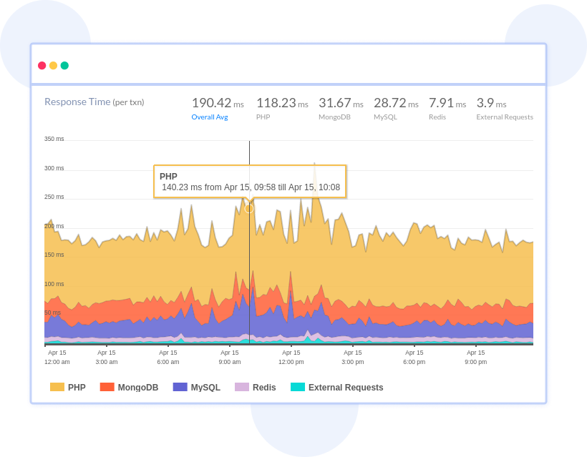Click the Apr 15 3:00 pm axis label
Image resolution: width=587 pixels, height=457 pixels.
[353, 357]
